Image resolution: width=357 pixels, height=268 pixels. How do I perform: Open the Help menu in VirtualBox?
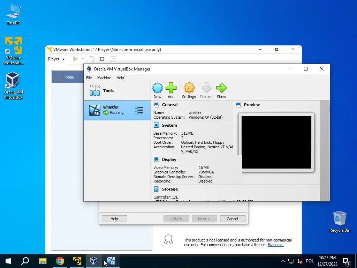point(120,78)
